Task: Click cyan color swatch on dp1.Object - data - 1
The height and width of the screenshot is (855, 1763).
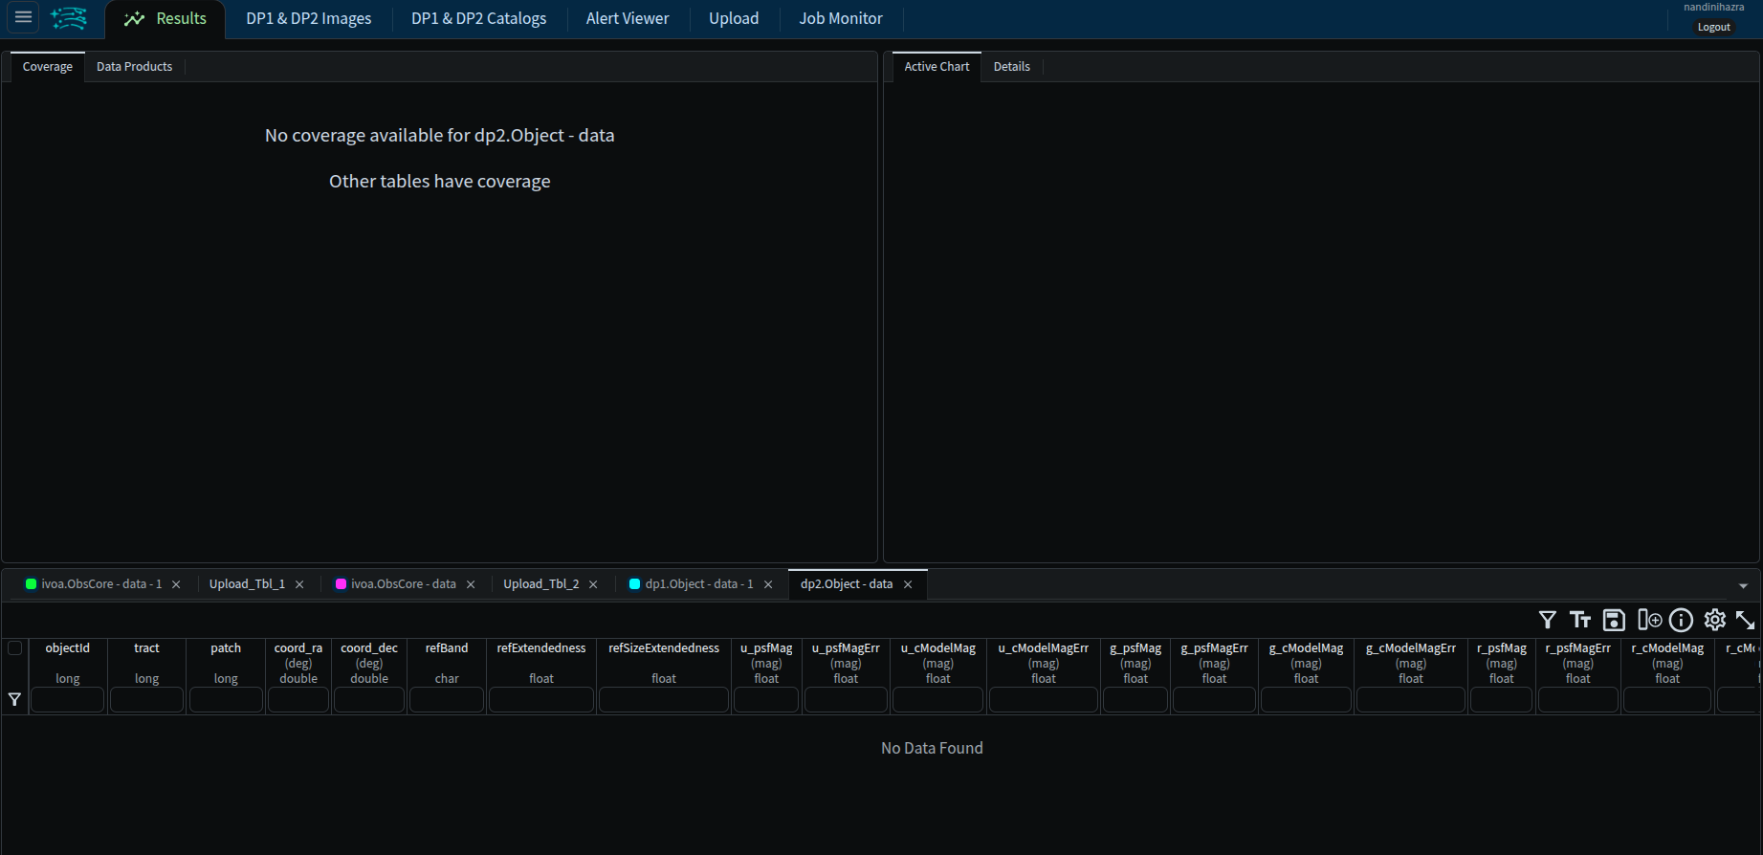Action: [634, 584]
